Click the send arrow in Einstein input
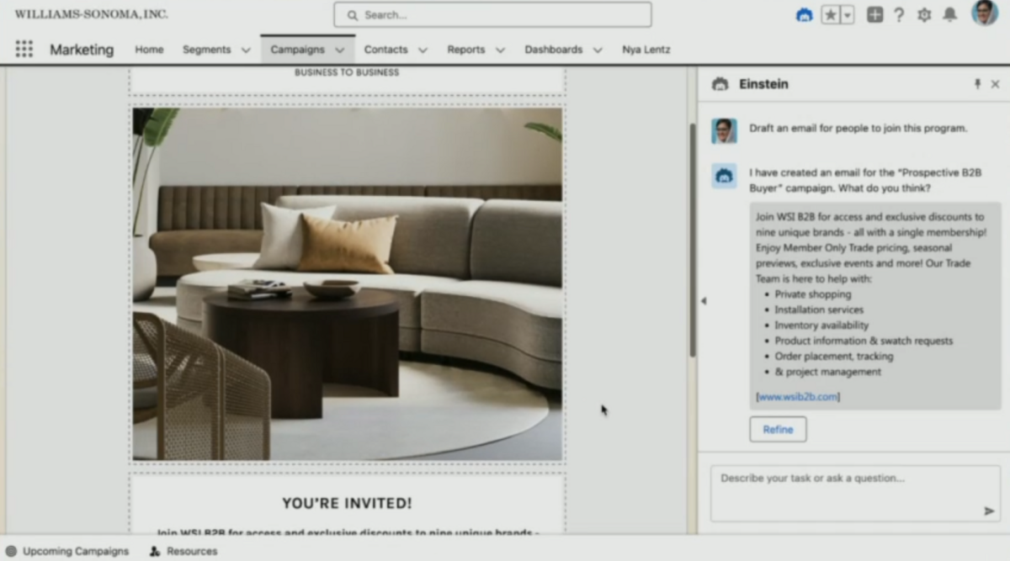Image resolution: width=1010 pixels, height=561 pixels. (x=989, y=511)
